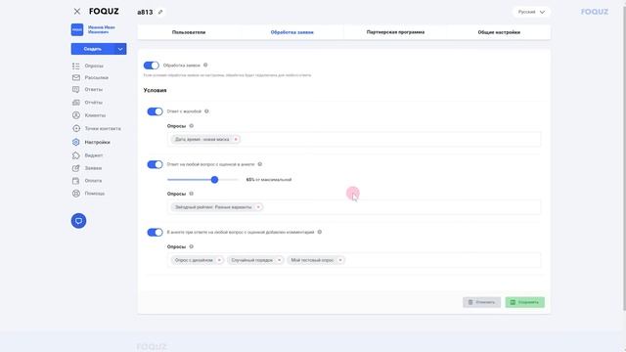Select the Настройки gear icon

76,142
